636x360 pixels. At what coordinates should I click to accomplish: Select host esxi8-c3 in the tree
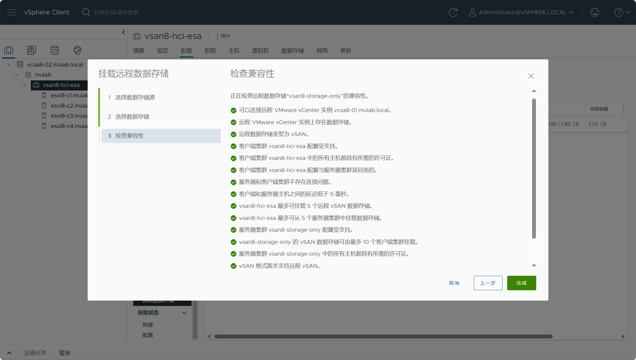[x=69, y=116]
